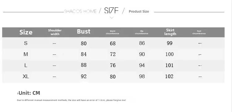Click bust value 80 in S row
The height and width of the screenshot is (112, 232).
(x=84, y=43)
